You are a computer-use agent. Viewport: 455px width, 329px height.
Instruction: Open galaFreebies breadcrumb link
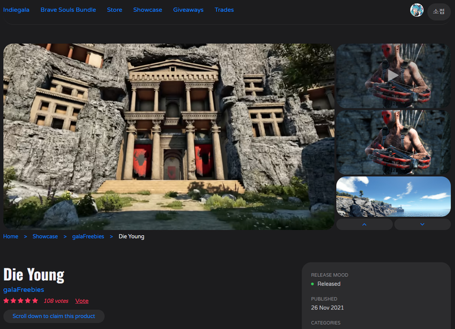point(88,237)
